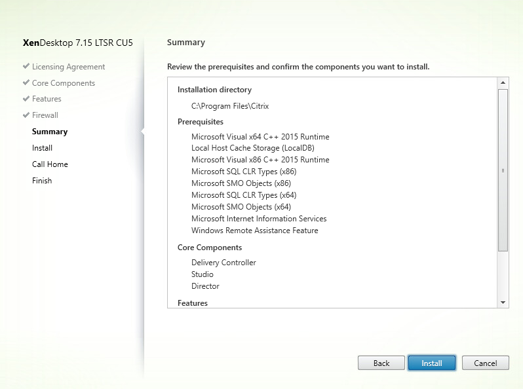Select the C:\Program Files\Citrix path text
Screen dimensions: 523x389
pos(230,106)
